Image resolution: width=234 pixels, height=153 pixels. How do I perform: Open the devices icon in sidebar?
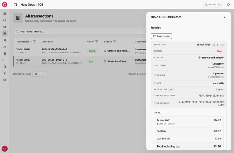tap(5, 54)
